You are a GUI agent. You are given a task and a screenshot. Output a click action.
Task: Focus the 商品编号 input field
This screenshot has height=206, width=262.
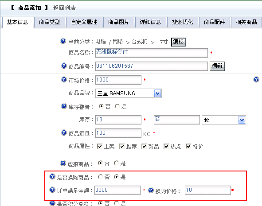pos(152,66)
